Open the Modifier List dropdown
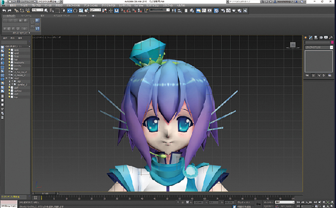 [x=319, y=47]
